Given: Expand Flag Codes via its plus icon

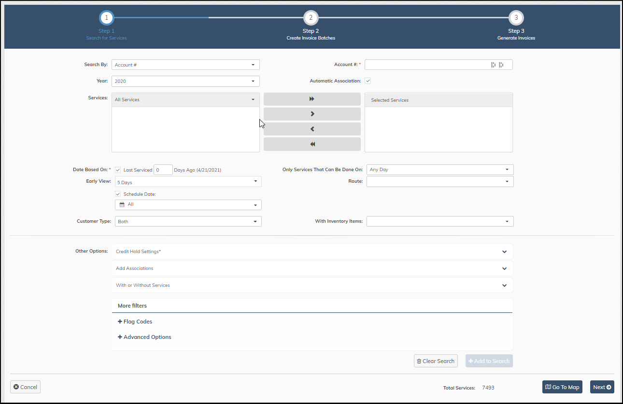Looking at the screenshot, I should (120, 321).
